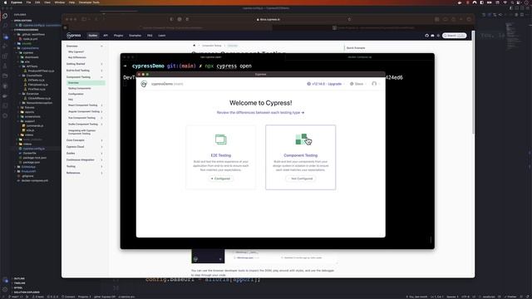Open cypress.config.js in the Explorer tree
532x299 pixels.
(34, 149)
